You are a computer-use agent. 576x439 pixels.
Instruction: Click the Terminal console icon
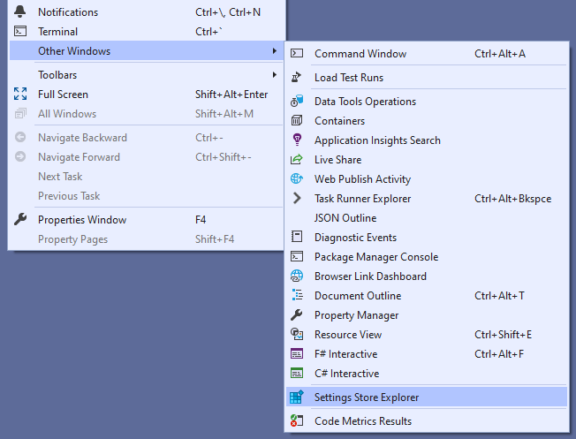point(20,31)
